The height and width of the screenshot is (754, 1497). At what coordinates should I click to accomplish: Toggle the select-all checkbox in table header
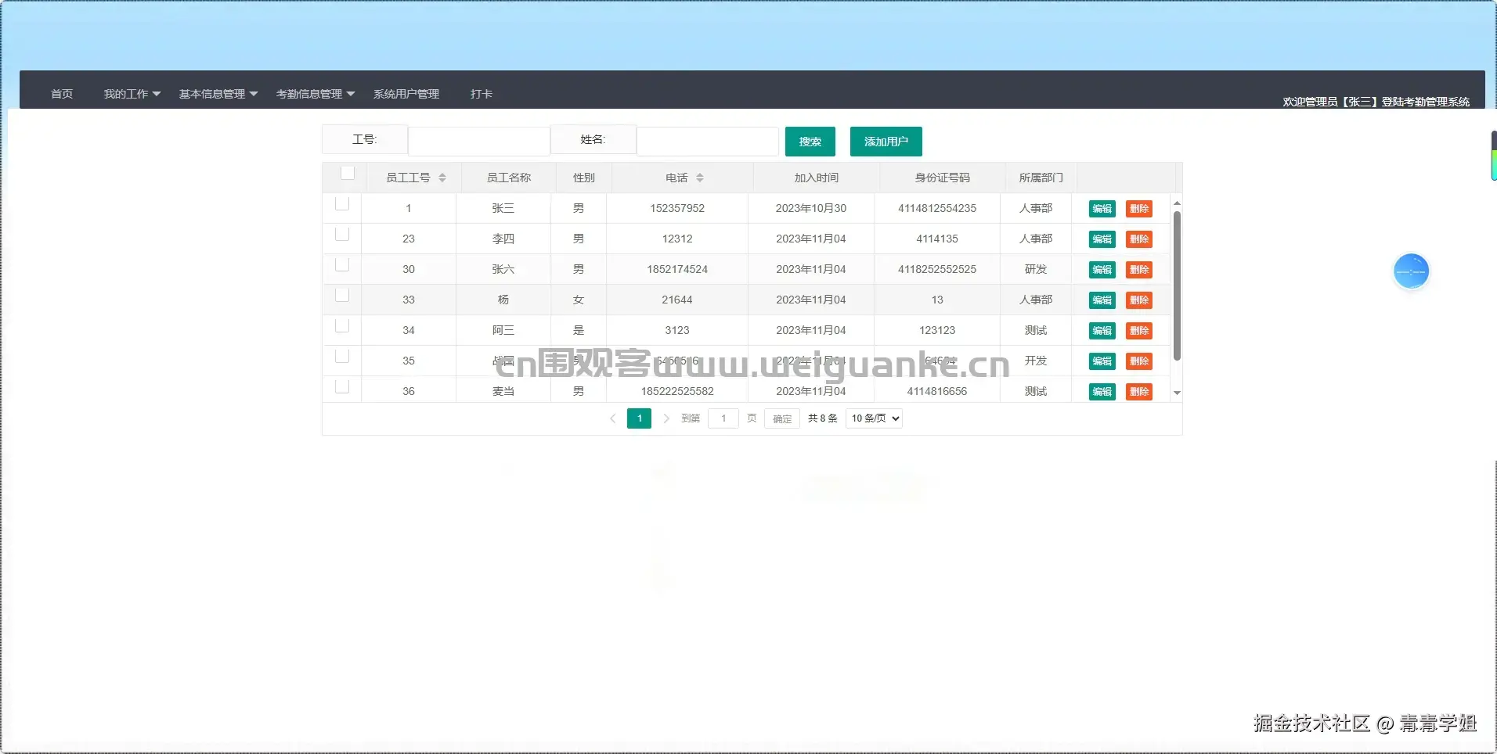point(348,173)
